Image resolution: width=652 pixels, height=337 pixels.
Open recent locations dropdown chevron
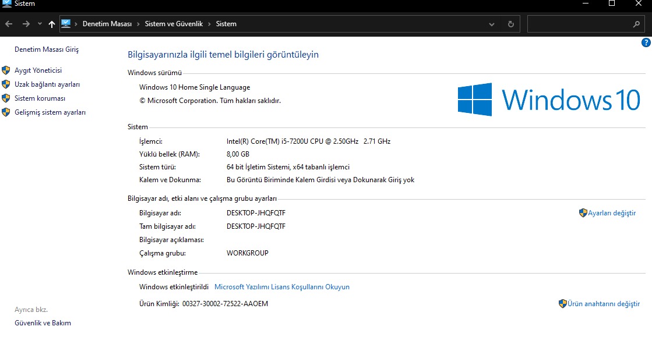coord(40,24)
